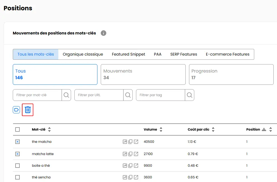Copy the 'matcha latte' keyword

pos(130,154)
